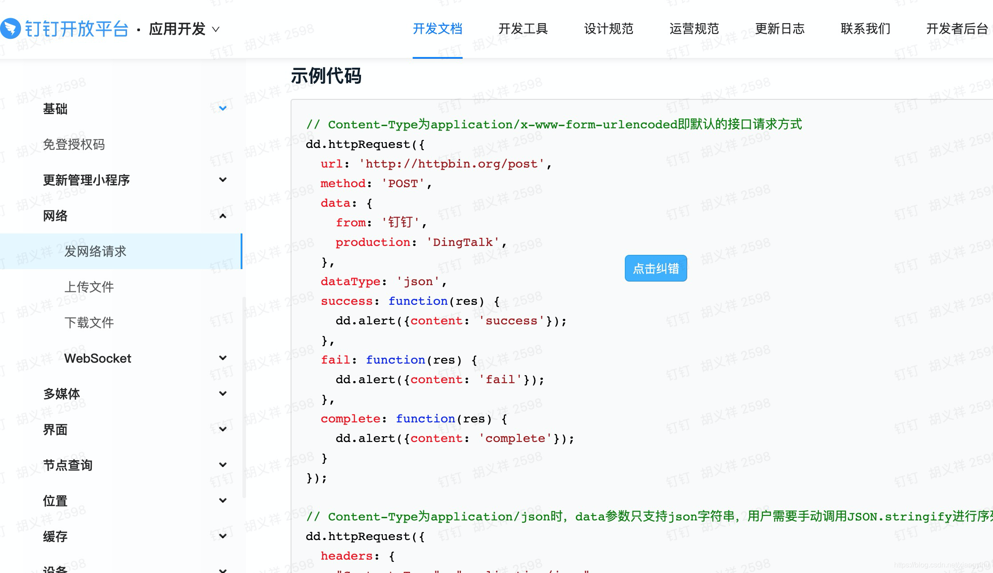Select 发网络请求 in the sidebar
Viewport: 993px width, 573px height.
pos(95,251)
